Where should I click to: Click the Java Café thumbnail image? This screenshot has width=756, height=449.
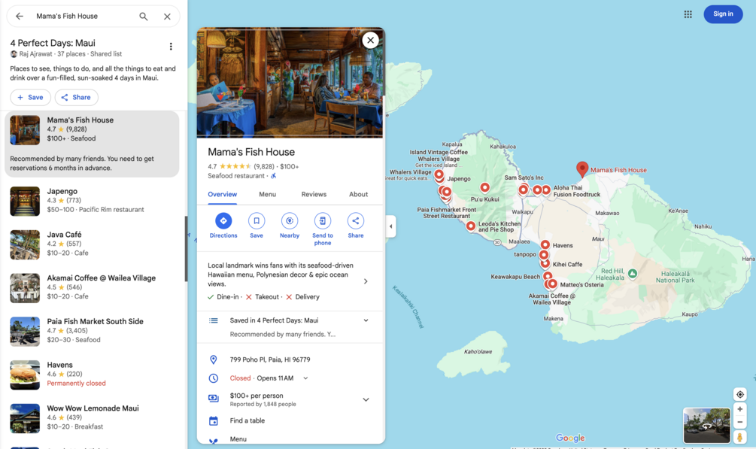pyautogui.click(x=25, y=244)
